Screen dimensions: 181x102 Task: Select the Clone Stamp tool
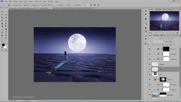pyautogui.click(x=2, y=24)
